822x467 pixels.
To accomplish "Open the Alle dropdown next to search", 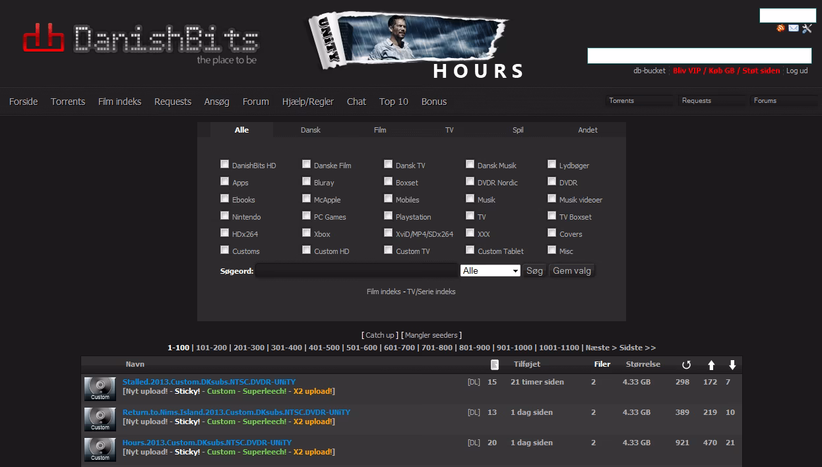I will point(490,271).
